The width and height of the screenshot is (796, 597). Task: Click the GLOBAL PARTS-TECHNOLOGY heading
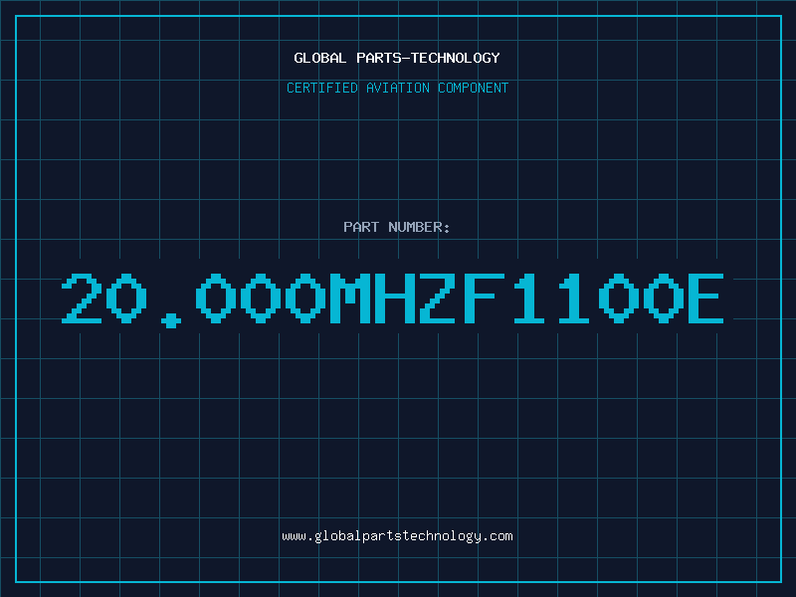(397, 58)
